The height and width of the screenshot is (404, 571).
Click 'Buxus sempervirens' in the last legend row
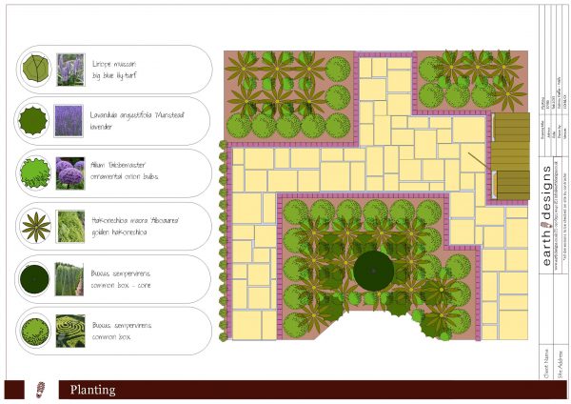click(122, 325)
